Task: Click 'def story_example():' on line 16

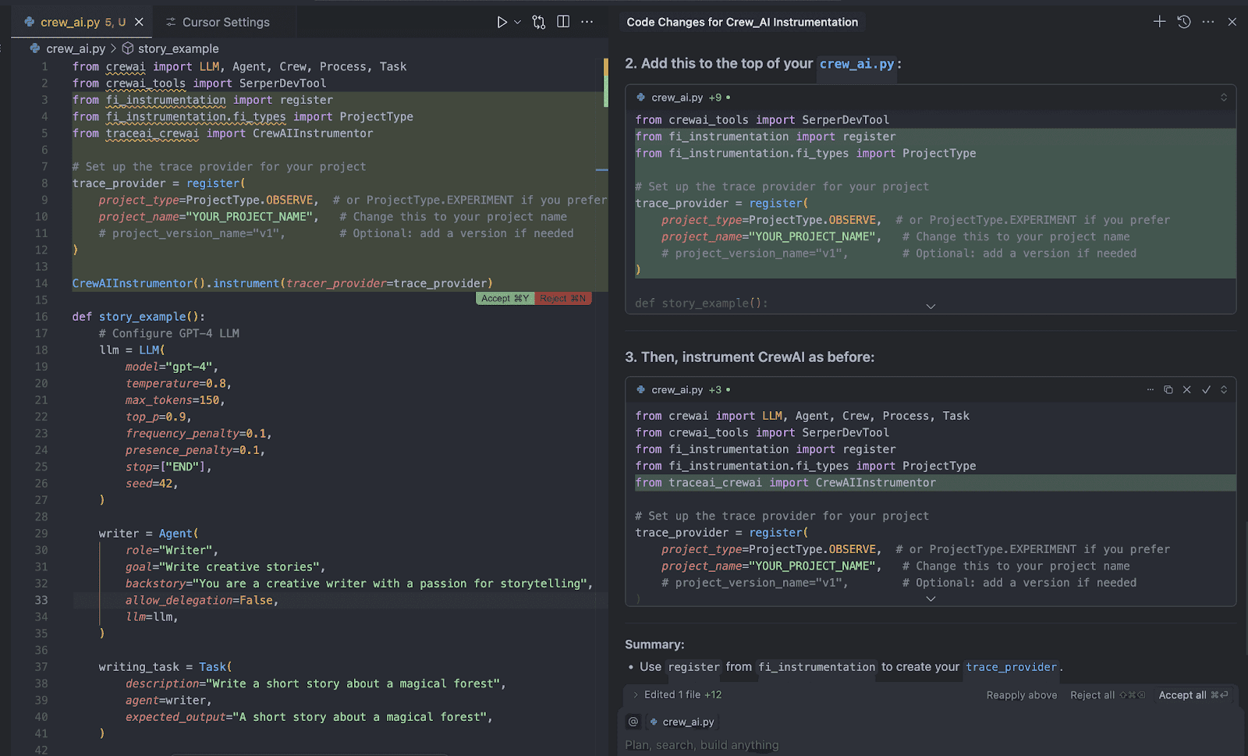Action: click(x=139, y=317)
